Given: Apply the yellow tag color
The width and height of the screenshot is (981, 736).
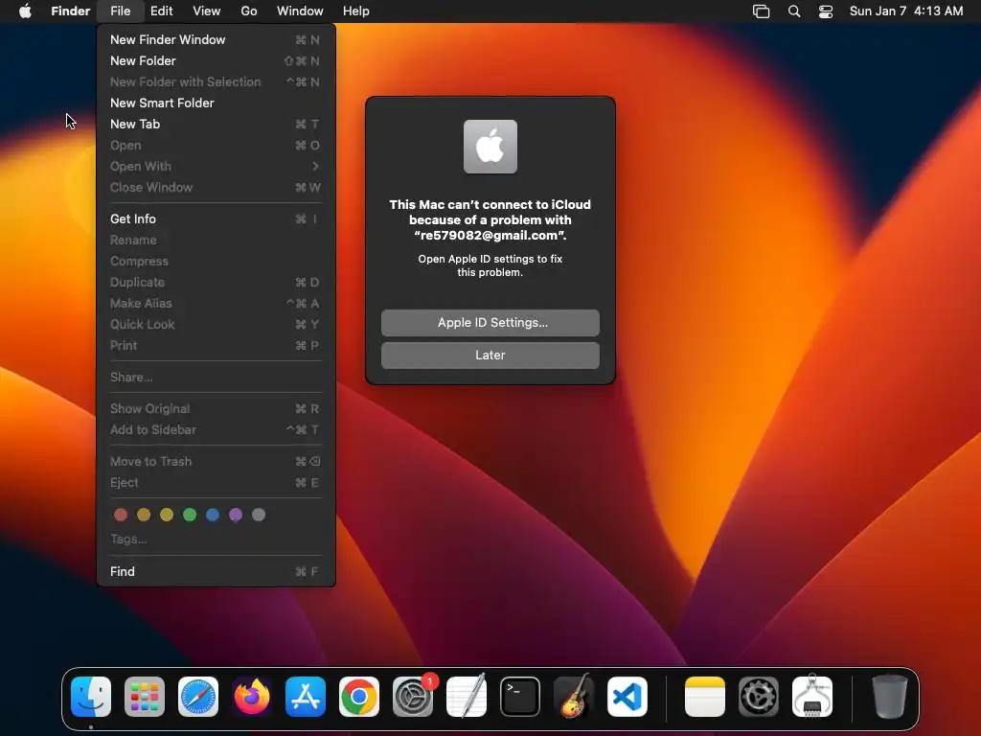Looking at the screenshot, I should (x=167, y=515).
